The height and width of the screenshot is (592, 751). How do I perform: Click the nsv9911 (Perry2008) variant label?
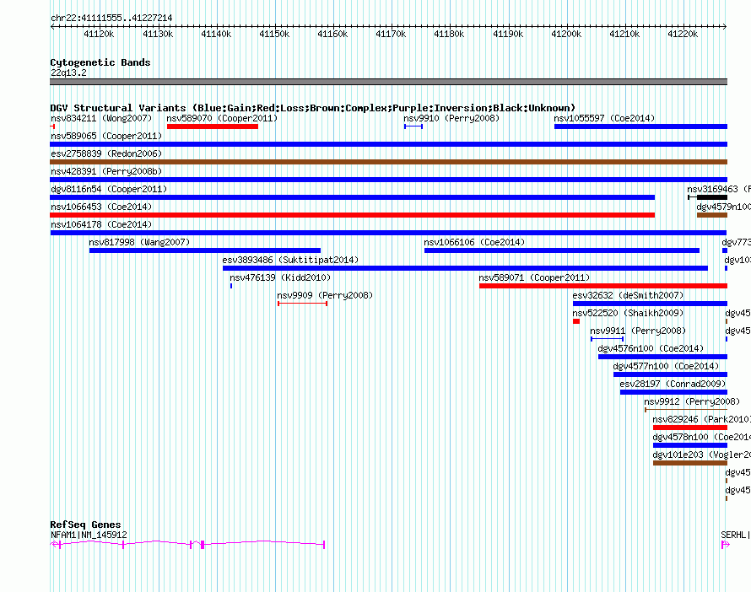638,331
